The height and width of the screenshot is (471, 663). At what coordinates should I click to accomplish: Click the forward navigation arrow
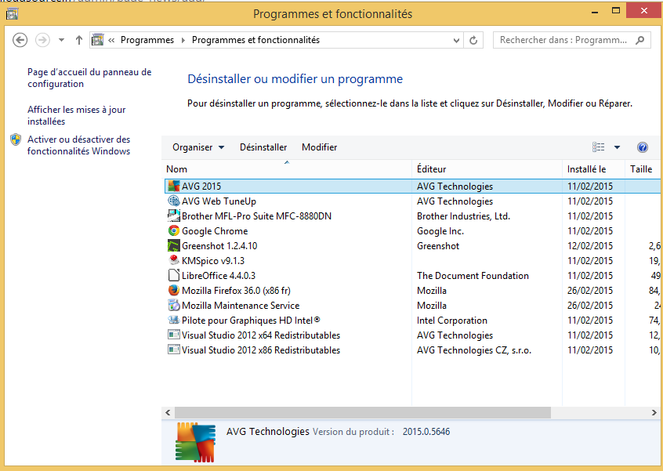[x=42, y=40]
